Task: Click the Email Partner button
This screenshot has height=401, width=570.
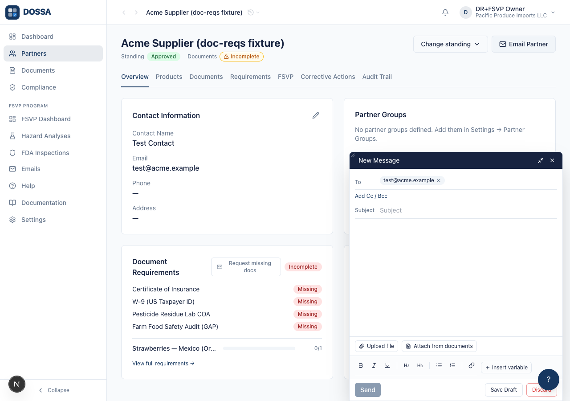Action: click(524, 44)
